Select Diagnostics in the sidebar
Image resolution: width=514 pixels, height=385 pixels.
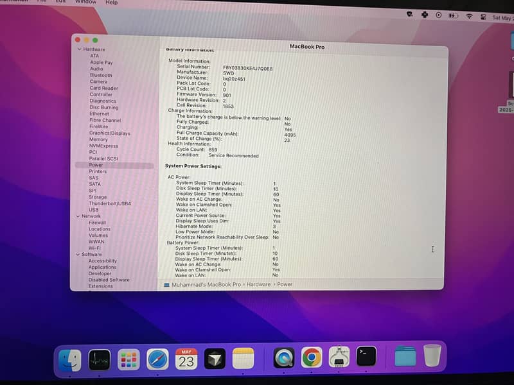(103, 101)
